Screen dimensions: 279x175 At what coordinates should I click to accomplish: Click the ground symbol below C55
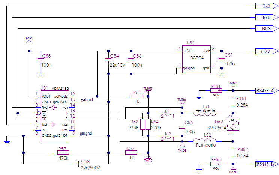point(40,75)
